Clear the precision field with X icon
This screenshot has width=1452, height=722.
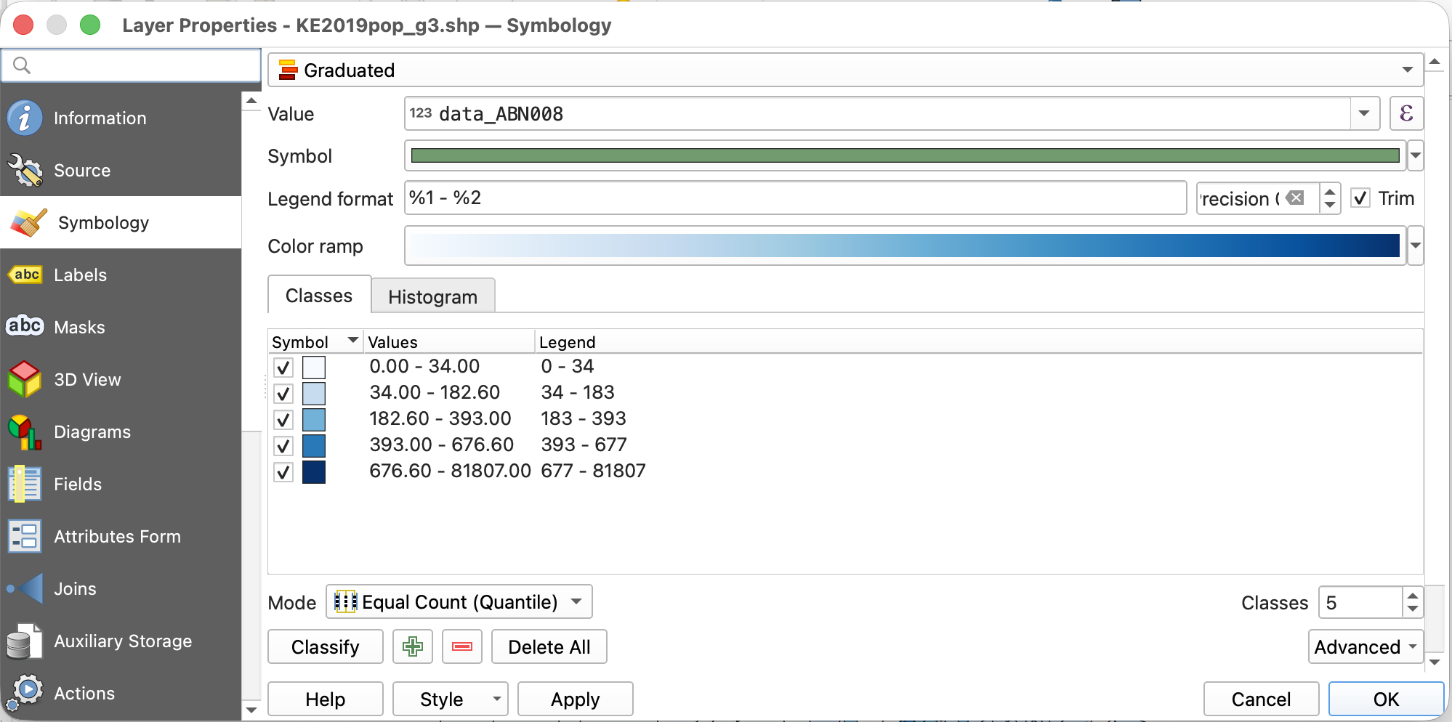click(x=1295, y=198)
